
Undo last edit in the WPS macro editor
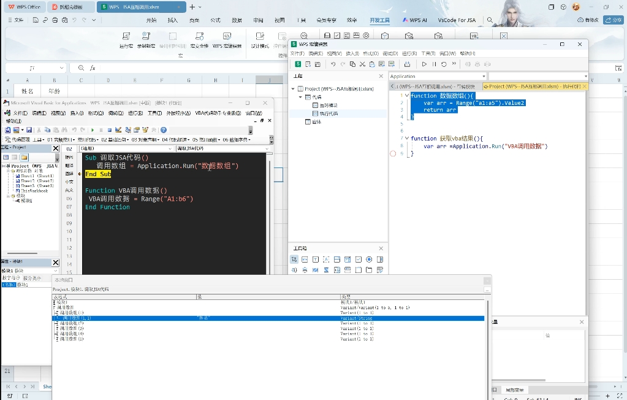pyautogui.click(x=334, y=64)
